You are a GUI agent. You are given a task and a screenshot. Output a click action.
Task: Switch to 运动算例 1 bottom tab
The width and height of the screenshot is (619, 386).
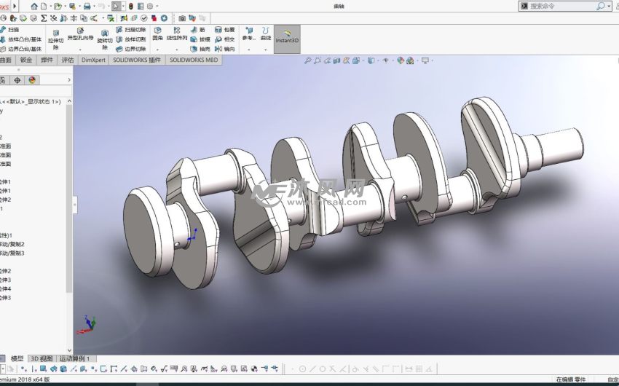click(75, 358)
